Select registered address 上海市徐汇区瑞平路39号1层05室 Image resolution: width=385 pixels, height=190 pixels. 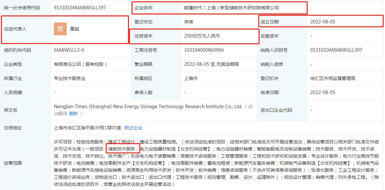[x=87, y=127]
